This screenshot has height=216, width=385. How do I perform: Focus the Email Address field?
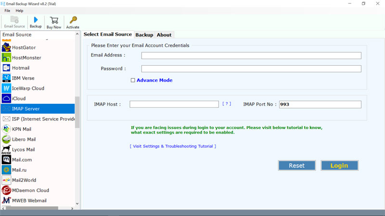(x=251, y=56)
